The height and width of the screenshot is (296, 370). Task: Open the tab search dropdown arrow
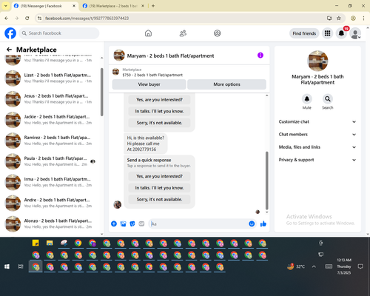coord(6,6)
